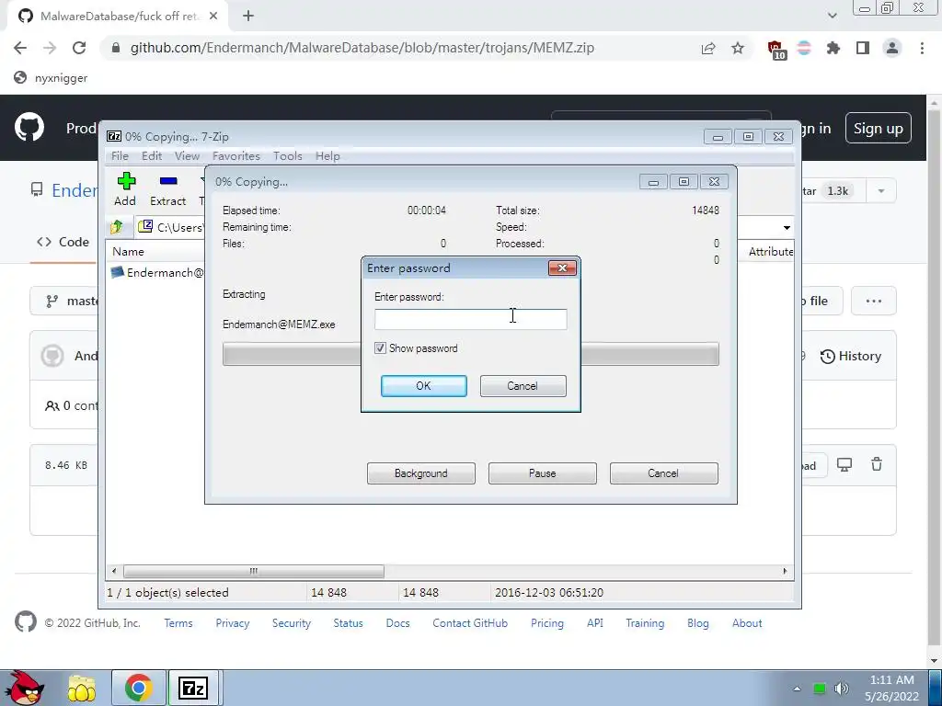Screen dimensions: 942x706
Task: Switch to Chrome on the taskbar
Action: 138,688
